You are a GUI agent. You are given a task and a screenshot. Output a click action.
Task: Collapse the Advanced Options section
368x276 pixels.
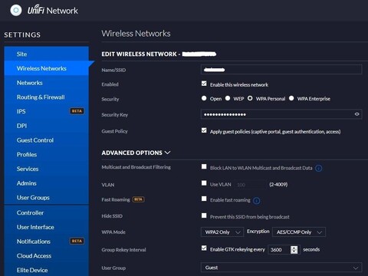point(136,153)
